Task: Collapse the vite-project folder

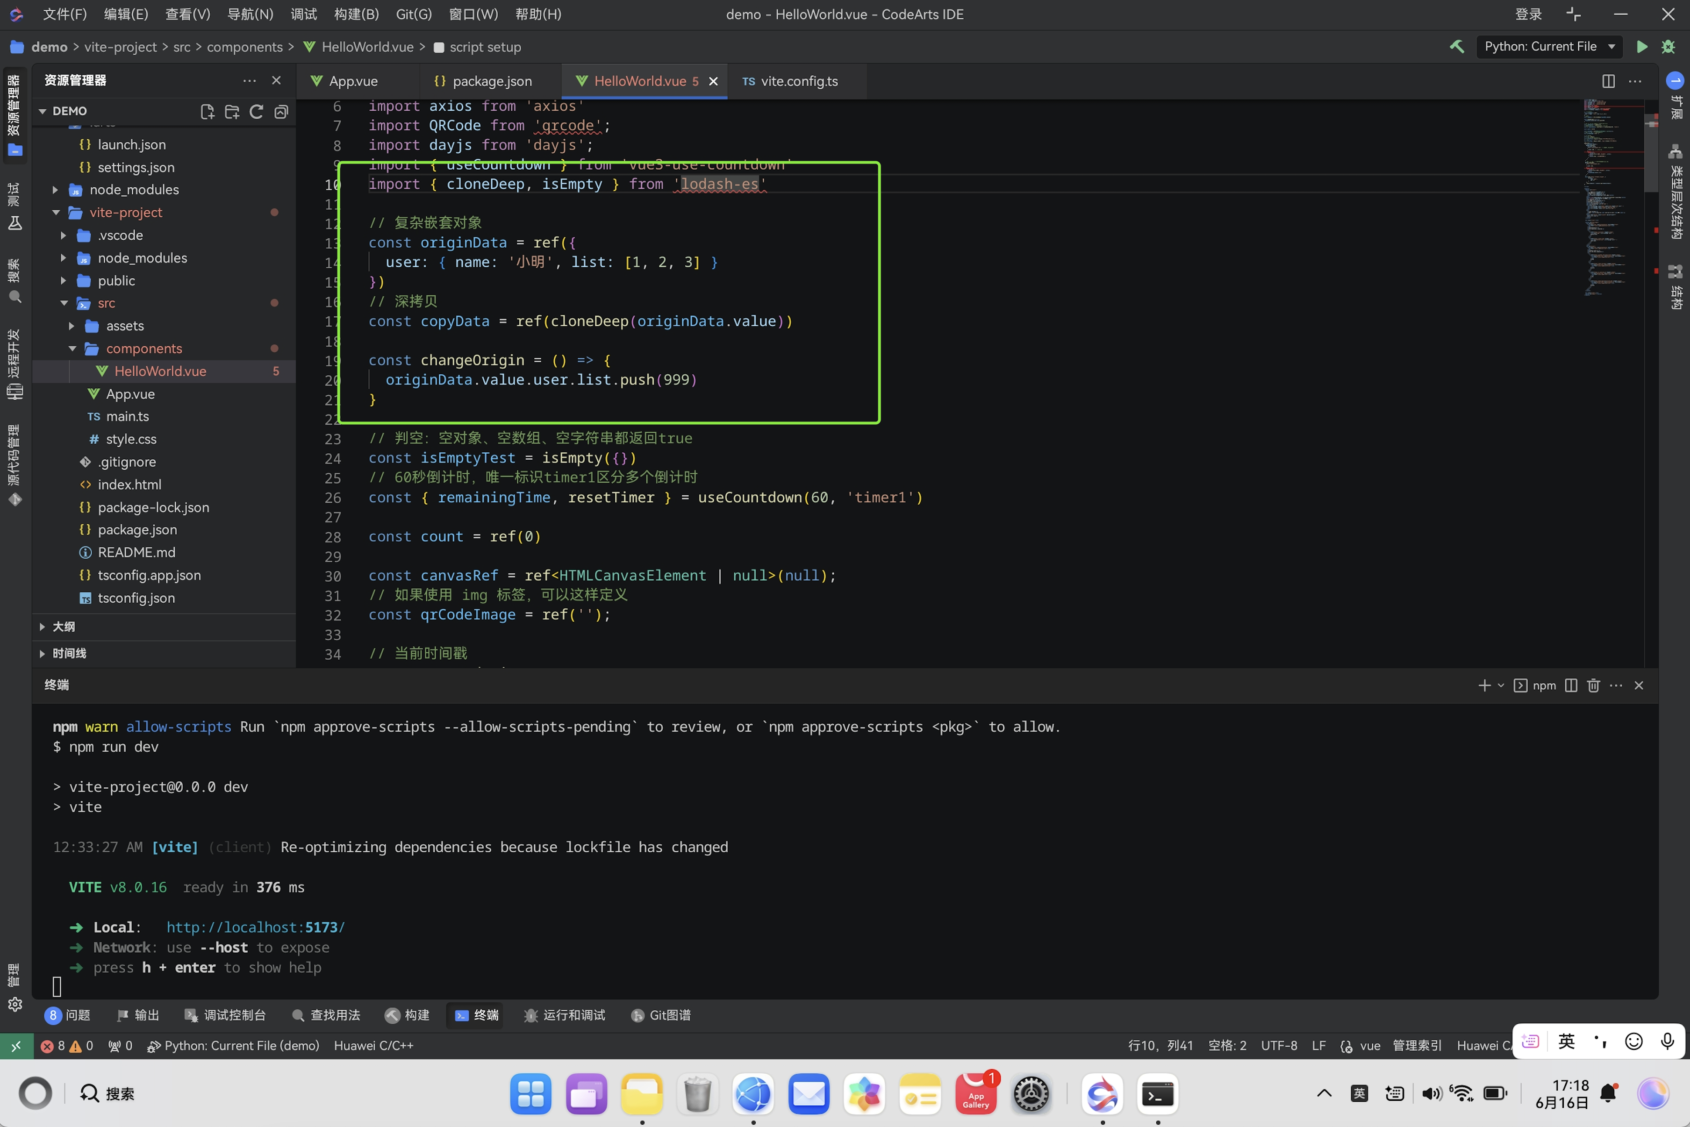Action: click(x=55, y=213)
